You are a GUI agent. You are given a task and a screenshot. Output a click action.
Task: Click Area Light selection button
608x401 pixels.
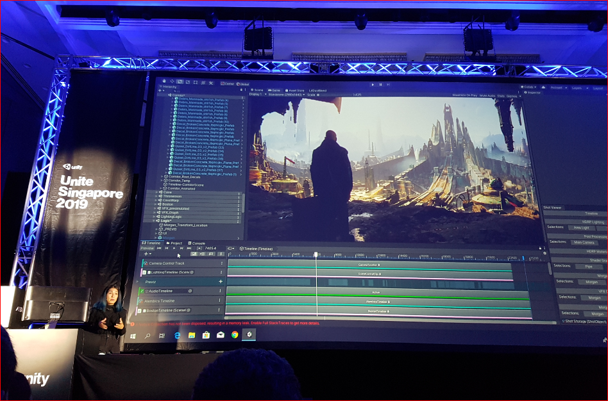point(582,228)
